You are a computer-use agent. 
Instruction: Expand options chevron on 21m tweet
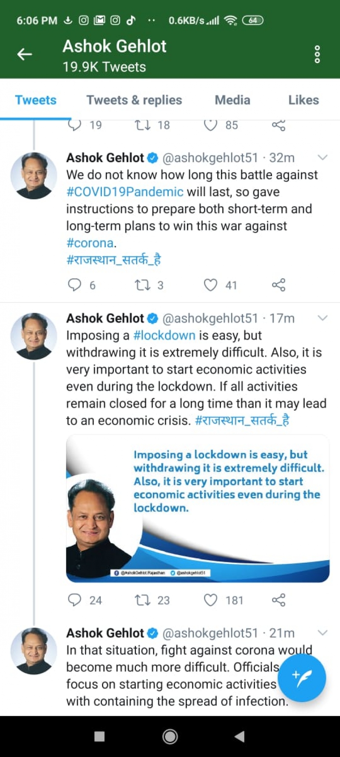point(323,633)
